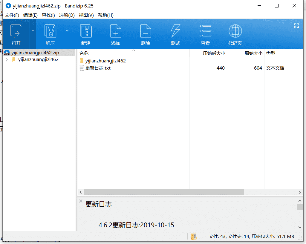Image resolution: width=306 pixels, height=244 pixels.
Task: Click the compressed size value 440
Action: tap(221, 68)
